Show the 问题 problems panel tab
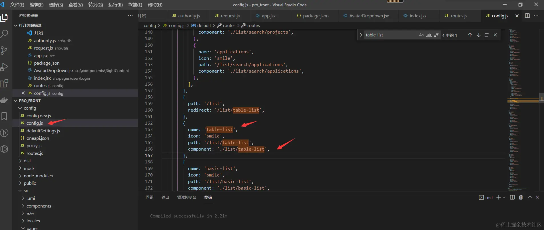This screenshot has height=230, width=544. tap(149, 197)
